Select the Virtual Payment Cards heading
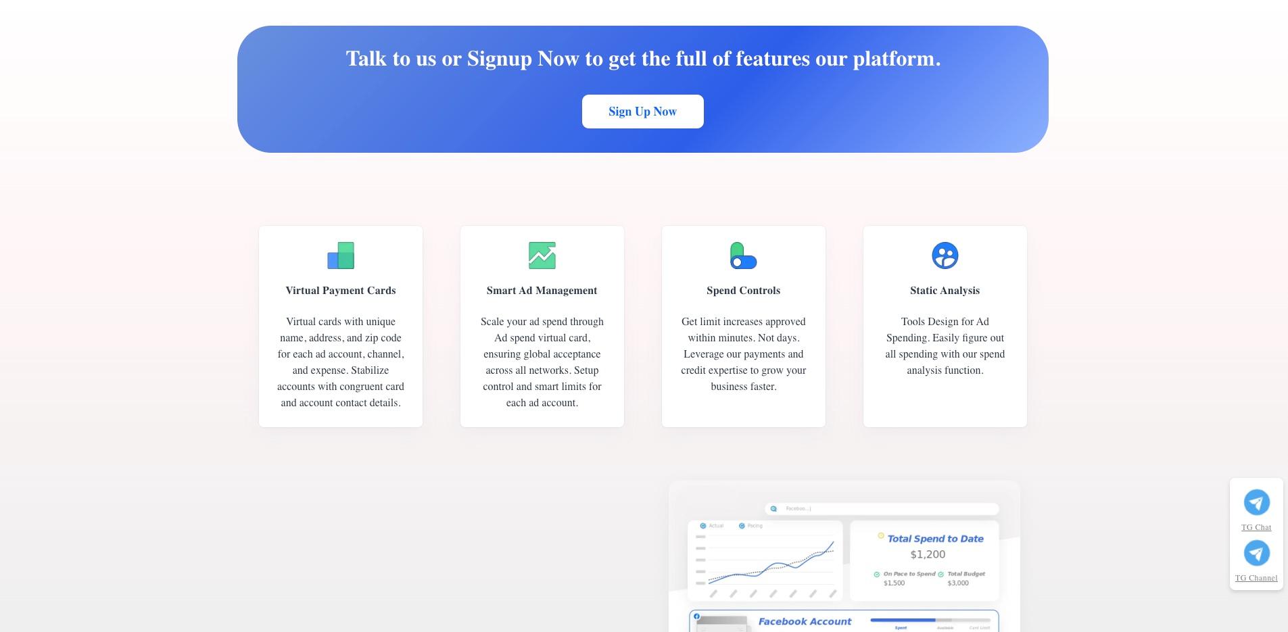This screenshot has height=632, width=1288. tap(341, 291)
